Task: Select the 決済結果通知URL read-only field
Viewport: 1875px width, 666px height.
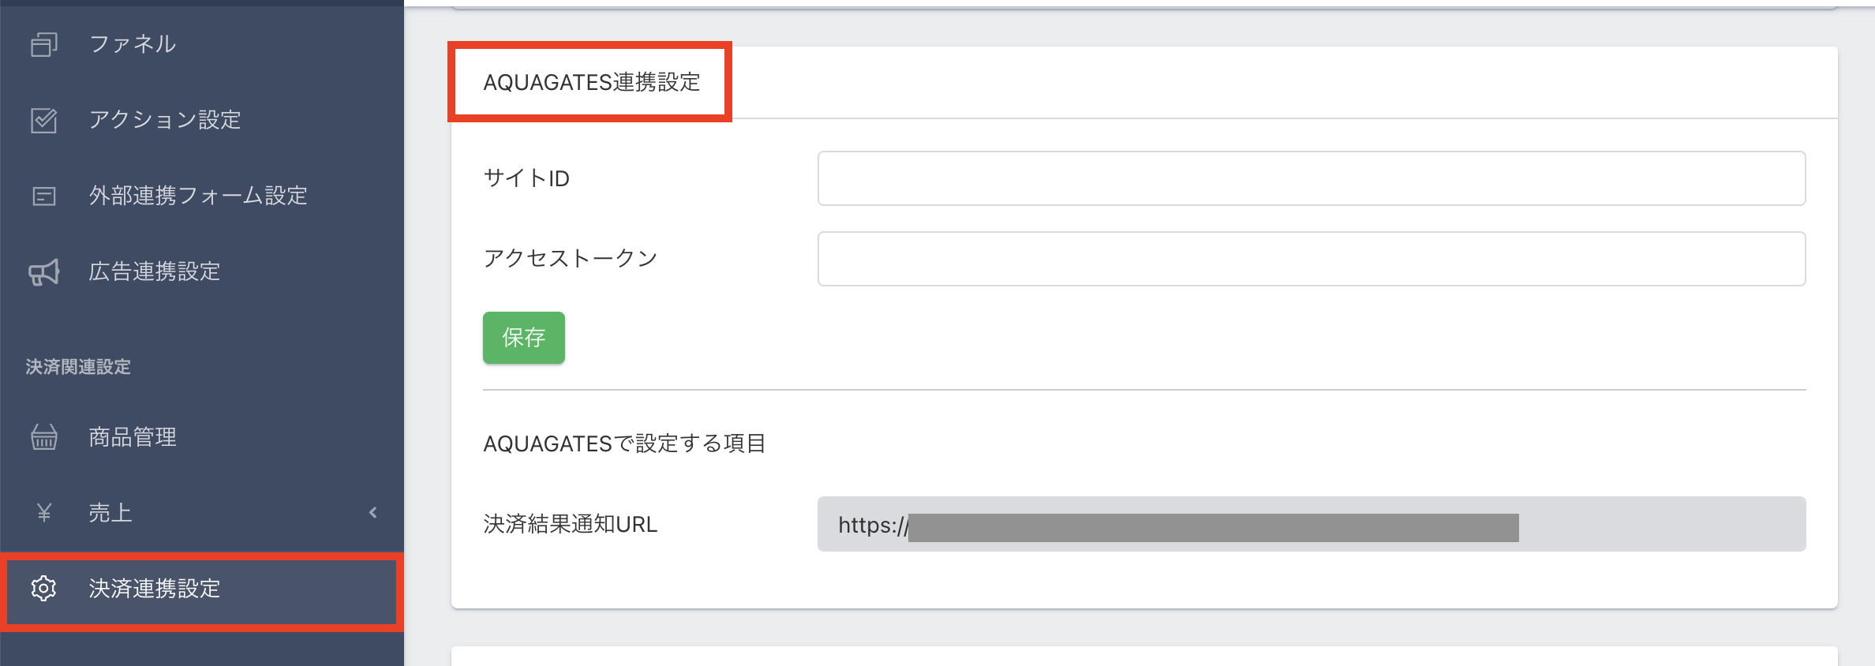Action: [1311, 524]
